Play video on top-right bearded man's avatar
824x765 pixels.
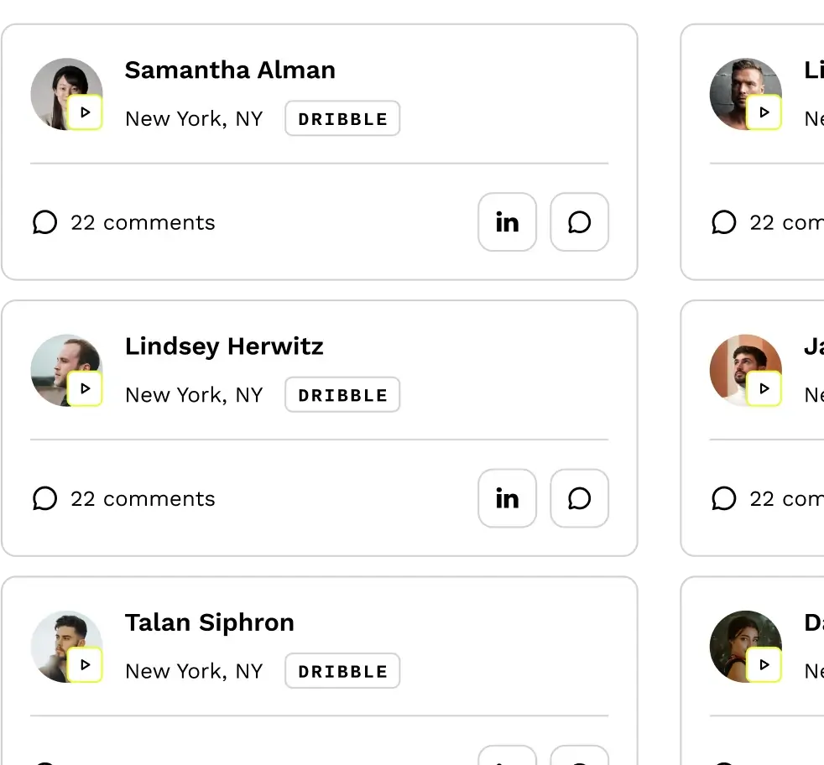pyautogui.click(x=764, y=112)
